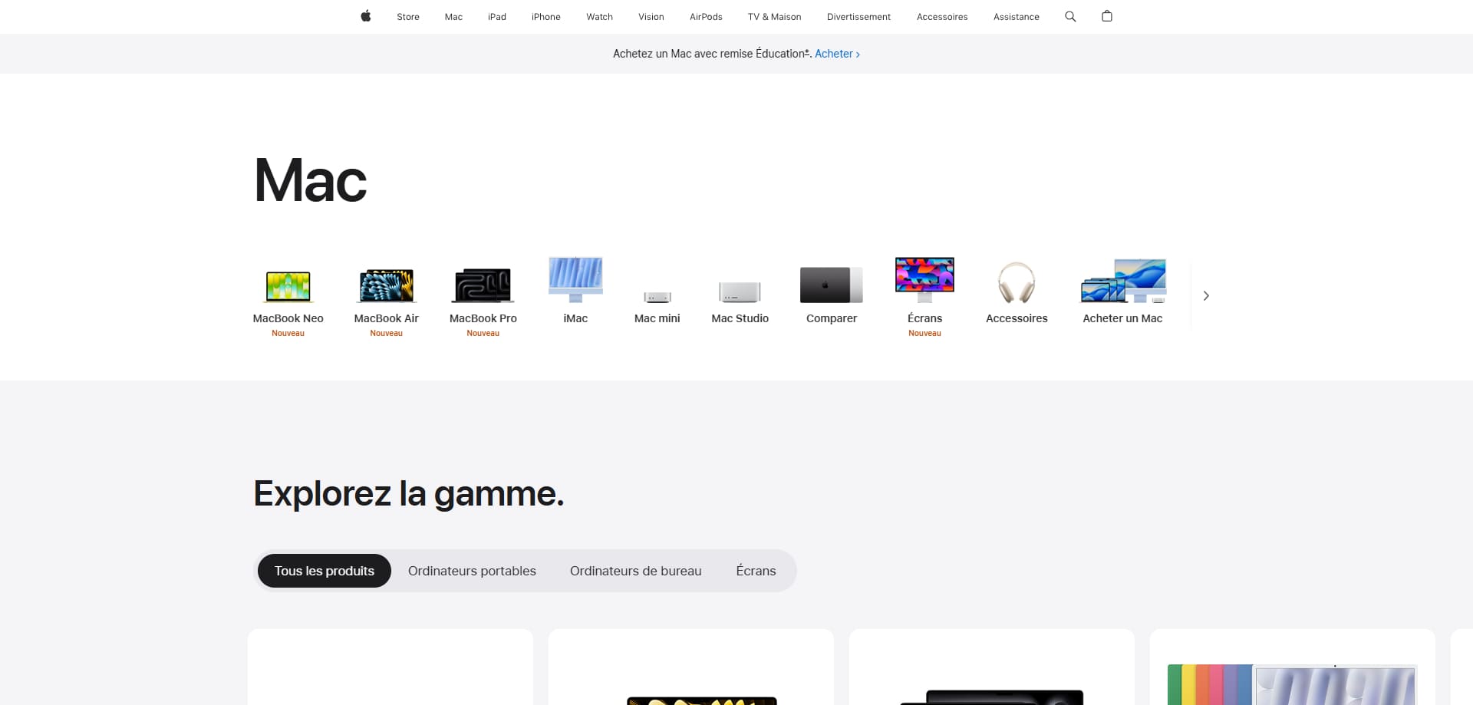
Task: Select the MacBook Air product icon
Action: (387, 285)
